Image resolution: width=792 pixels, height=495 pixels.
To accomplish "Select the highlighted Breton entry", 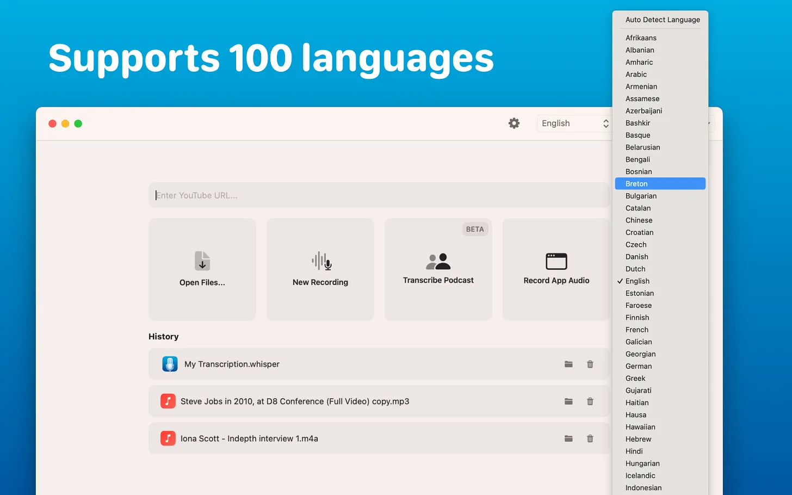I will pyautogui.click(x=660, y=184).
